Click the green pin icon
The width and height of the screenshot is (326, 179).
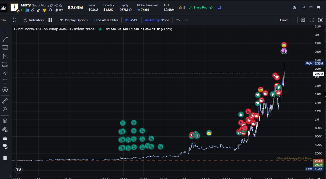tap(211, 8)
